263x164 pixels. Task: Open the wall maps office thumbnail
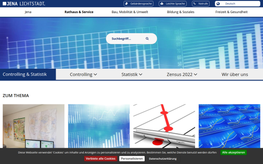(x=34, y=126)
